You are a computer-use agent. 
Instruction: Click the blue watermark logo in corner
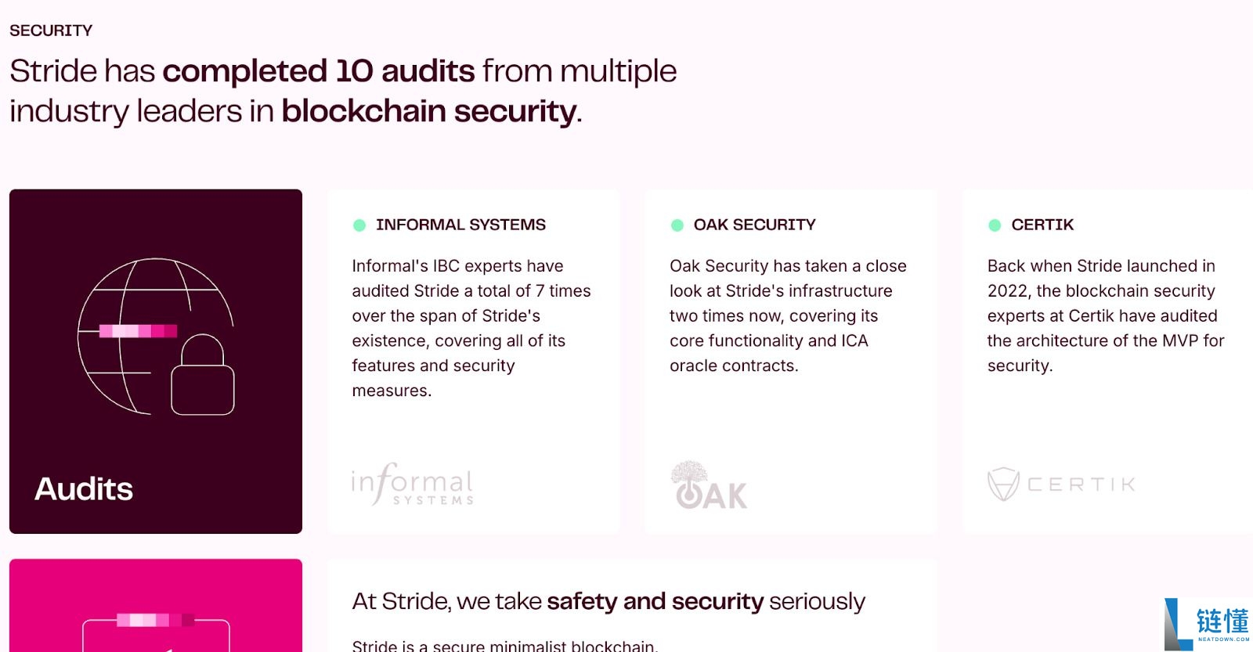tap(1208, 624)
